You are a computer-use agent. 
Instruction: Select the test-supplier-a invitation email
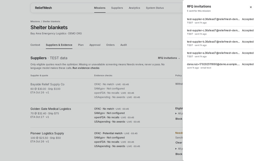pos(213,53)
